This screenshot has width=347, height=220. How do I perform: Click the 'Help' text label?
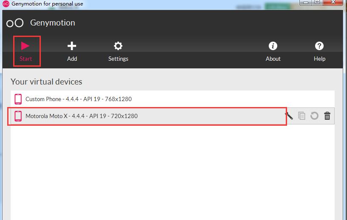coord(319,59)
